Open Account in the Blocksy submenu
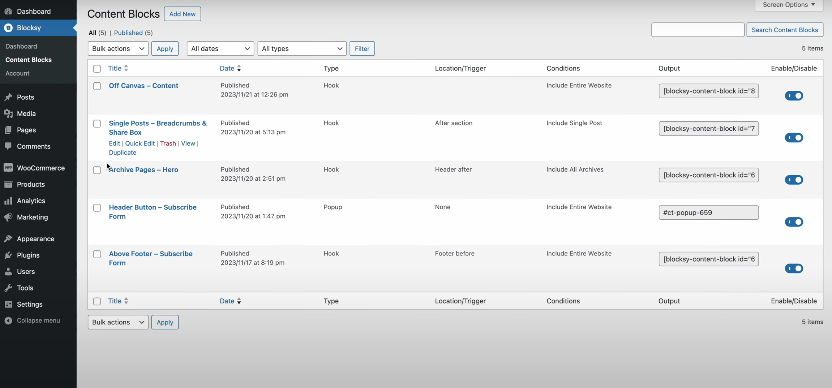This screenshot has width=832, height=388. click(x=17, y=73)
